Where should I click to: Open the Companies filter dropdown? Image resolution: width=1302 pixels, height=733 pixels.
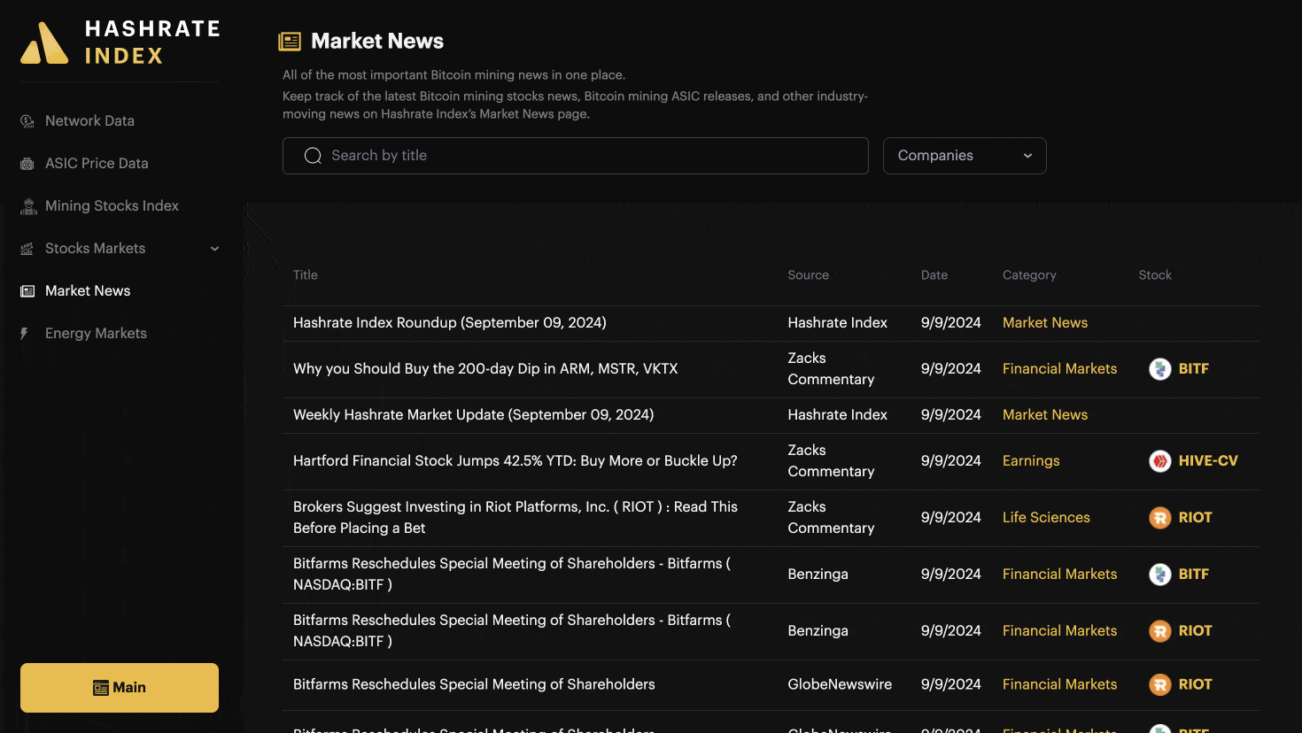965,156
